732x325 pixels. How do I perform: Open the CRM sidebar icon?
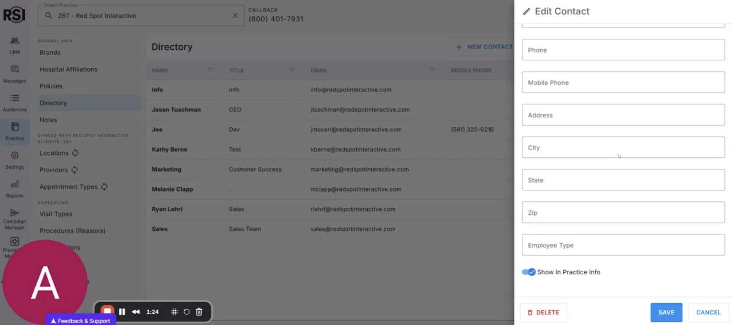[x=15, y=45]
